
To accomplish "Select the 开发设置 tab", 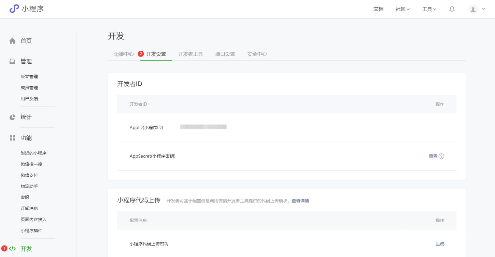I will (156, 54).
